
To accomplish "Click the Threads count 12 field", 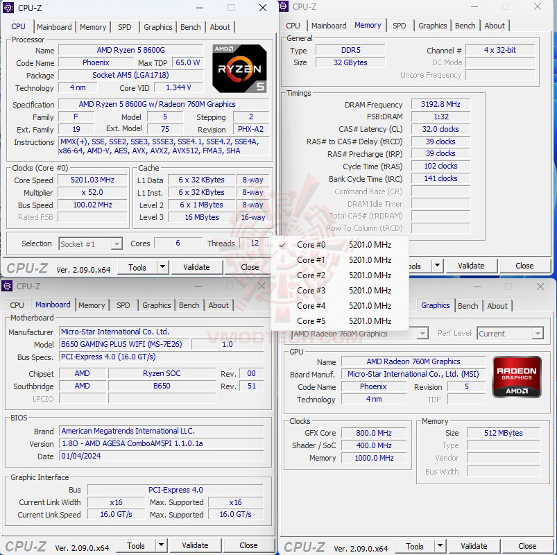I will tap(255, 243).
